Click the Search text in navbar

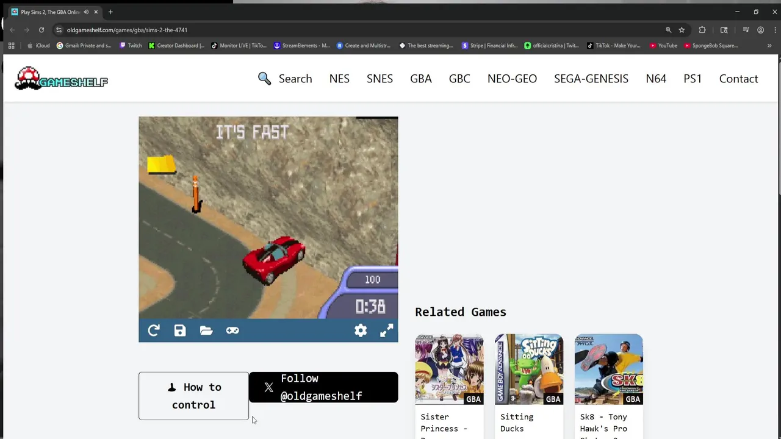coord(295,79)
